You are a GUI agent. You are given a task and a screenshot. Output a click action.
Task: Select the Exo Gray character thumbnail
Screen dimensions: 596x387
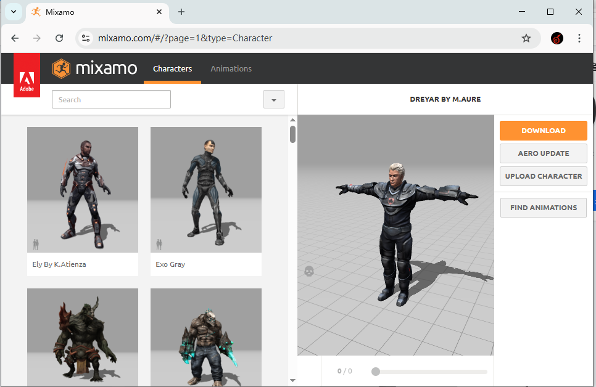pos(206,190)
